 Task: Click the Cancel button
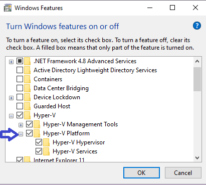pos(183,173)
